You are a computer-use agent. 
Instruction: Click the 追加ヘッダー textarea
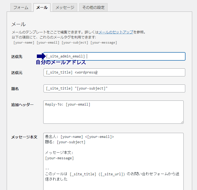tap(113, 112)
